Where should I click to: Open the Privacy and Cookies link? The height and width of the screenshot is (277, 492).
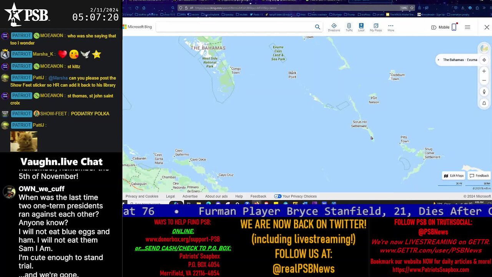coord(142,196)
